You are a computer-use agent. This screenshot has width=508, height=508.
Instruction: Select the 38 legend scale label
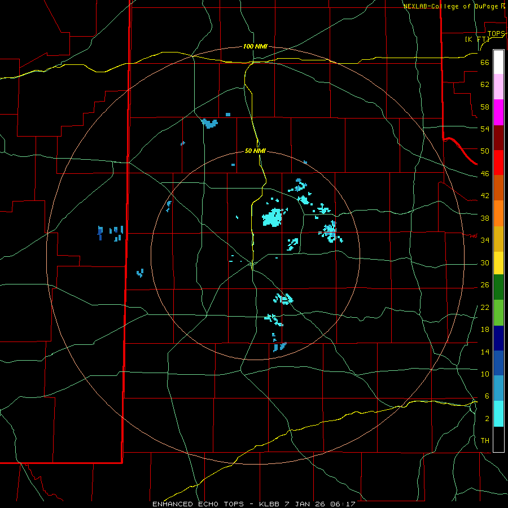click(485, 218)
